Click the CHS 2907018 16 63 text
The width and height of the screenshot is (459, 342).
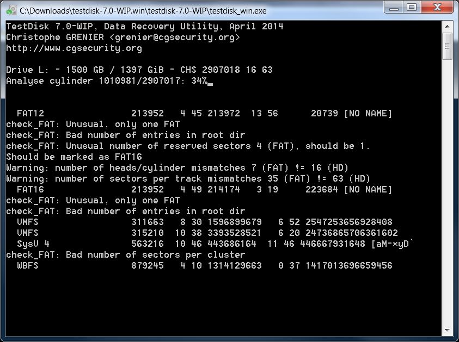point(227,70)
